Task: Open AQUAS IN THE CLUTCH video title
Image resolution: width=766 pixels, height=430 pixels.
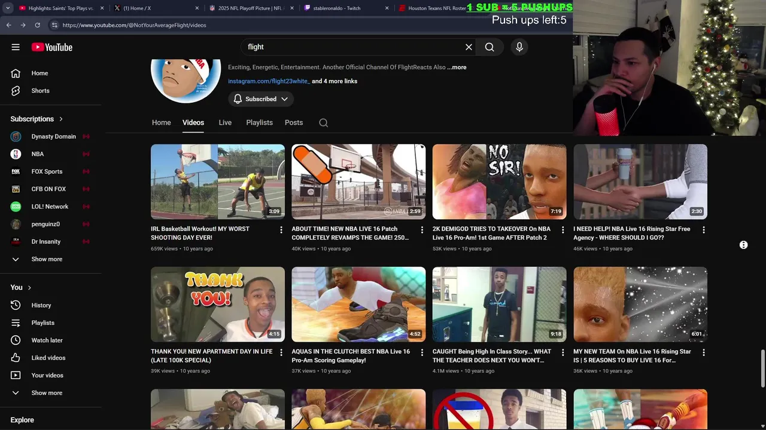Action: click(350, 356)
